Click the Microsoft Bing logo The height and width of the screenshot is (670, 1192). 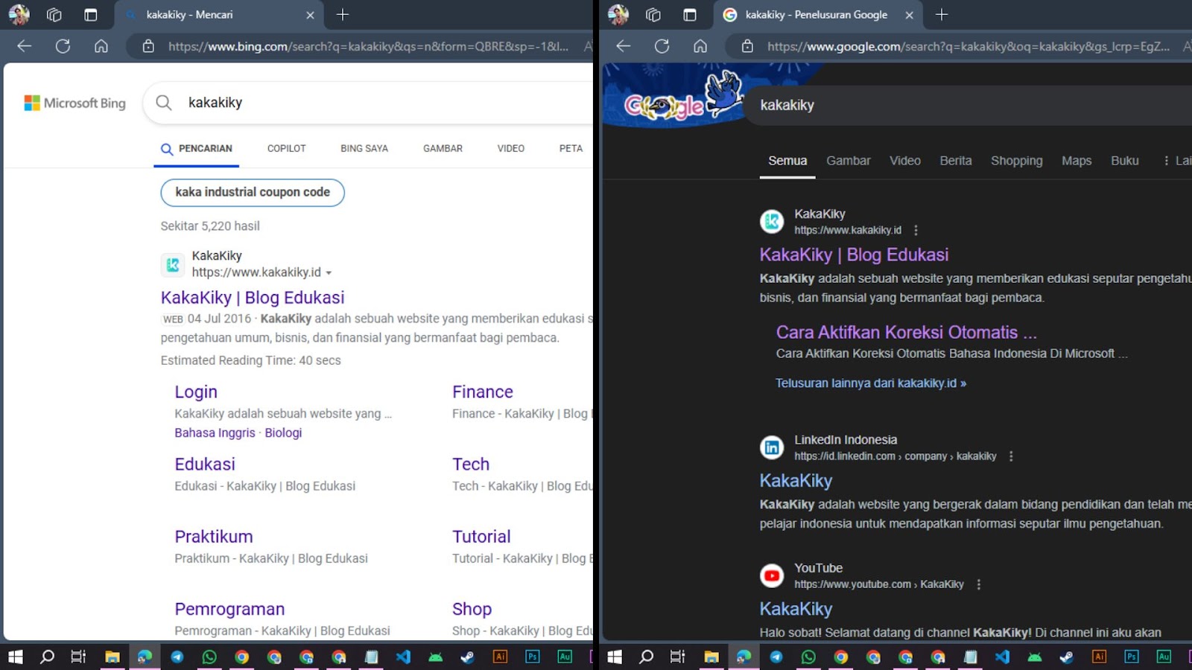tap(74, 103)
